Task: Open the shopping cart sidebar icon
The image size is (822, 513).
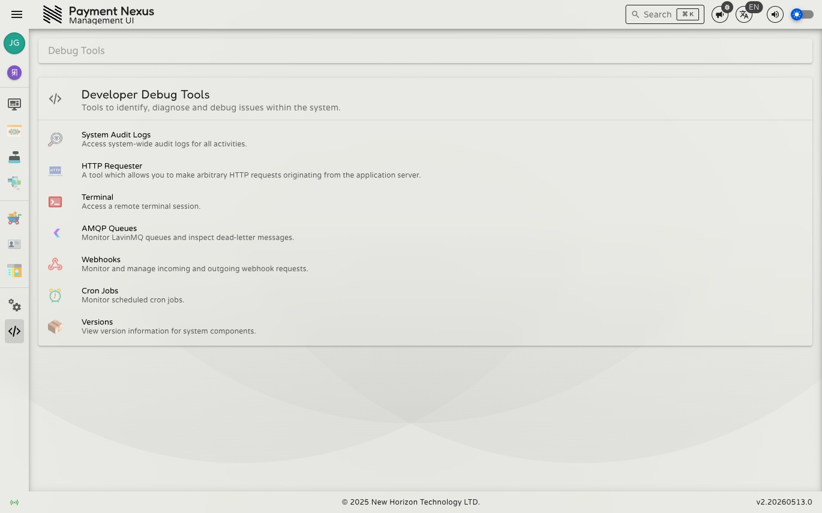Action: tap(14, 218)
